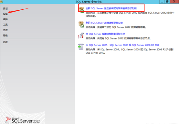Click description 向现有 SQL Server 2012 故障转移群集中添加节点
This screenshot has width=179, height=124.
(118, 38)
